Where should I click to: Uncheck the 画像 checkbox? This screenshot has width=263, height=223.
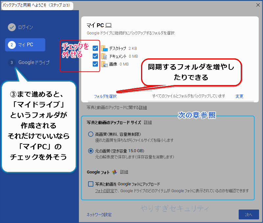[95, 64]
